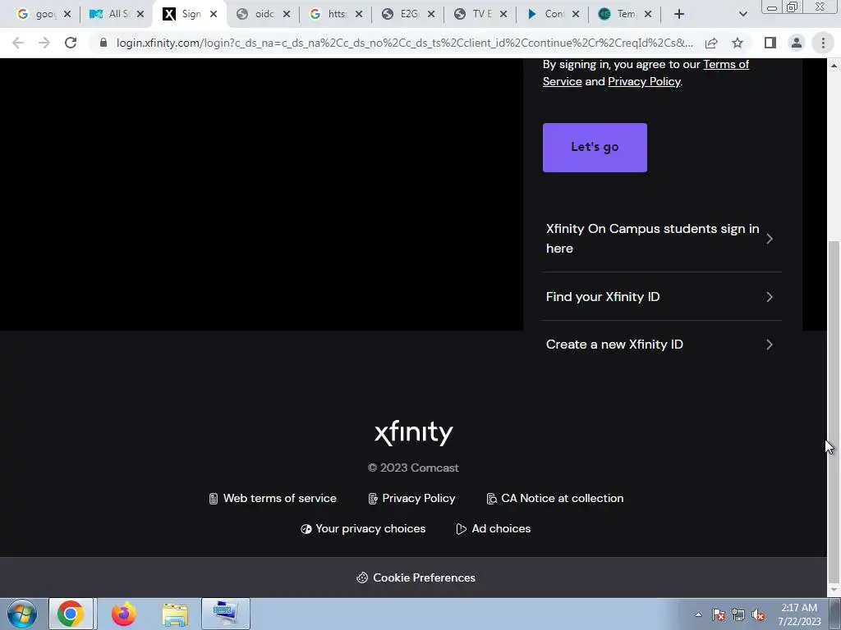Open Create a new Xfinity ID chevron
Screen dimensions: 841x630
pyautogui.click(x=770, y=345)
